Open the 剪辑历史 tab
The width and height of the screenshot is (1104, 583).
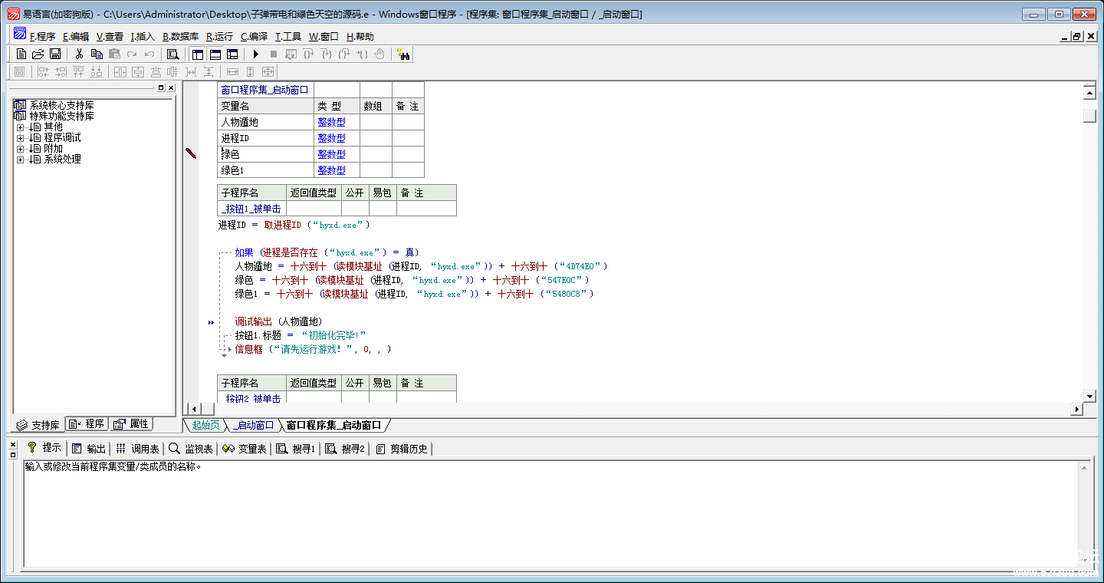click(401, 449)
